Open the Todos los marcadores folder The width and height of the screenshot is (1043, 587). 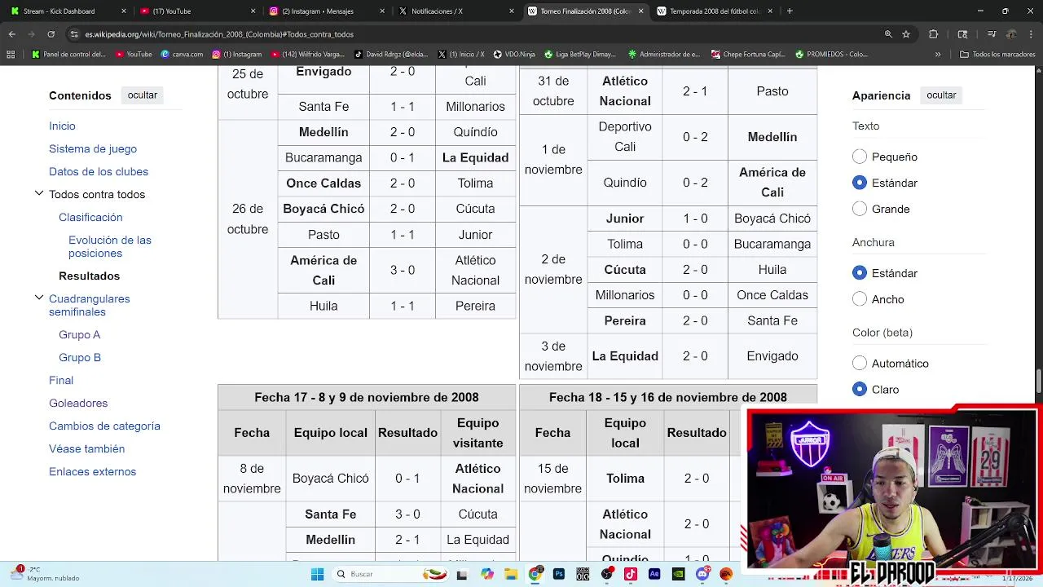(x=998, y=55)
